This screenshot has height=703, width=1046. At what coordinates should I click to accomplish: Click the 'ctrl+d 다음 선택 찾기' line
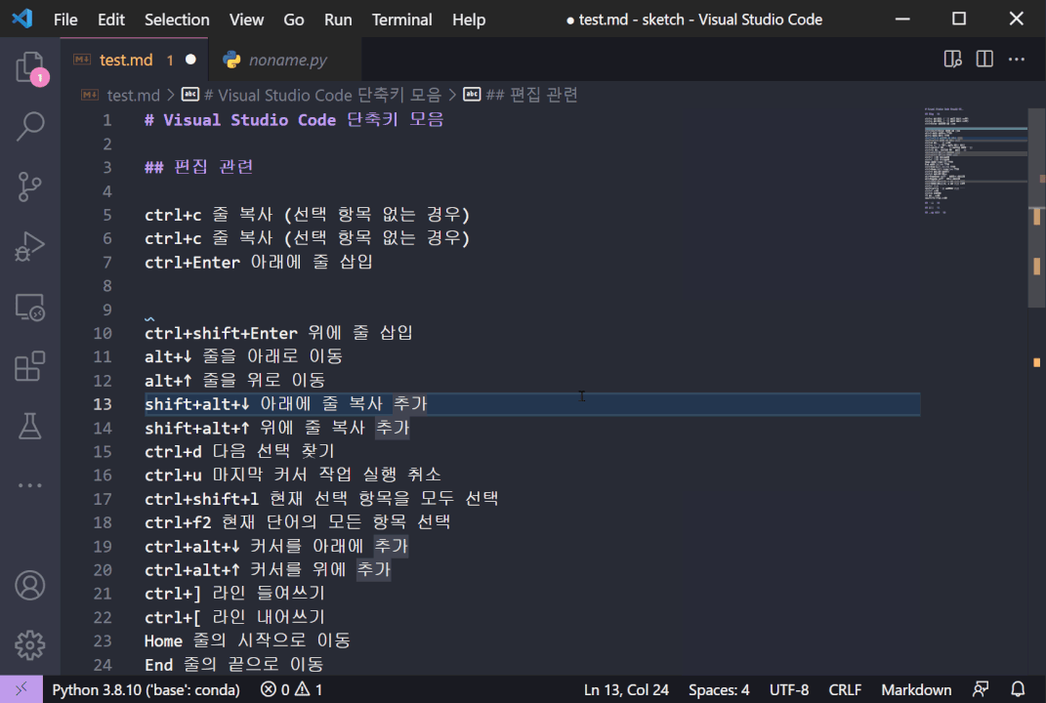click(x=239, y=451)
